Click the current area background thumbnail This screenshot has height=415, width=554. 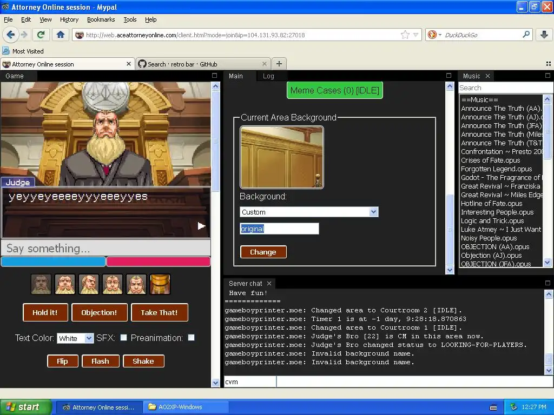(281, 157)
